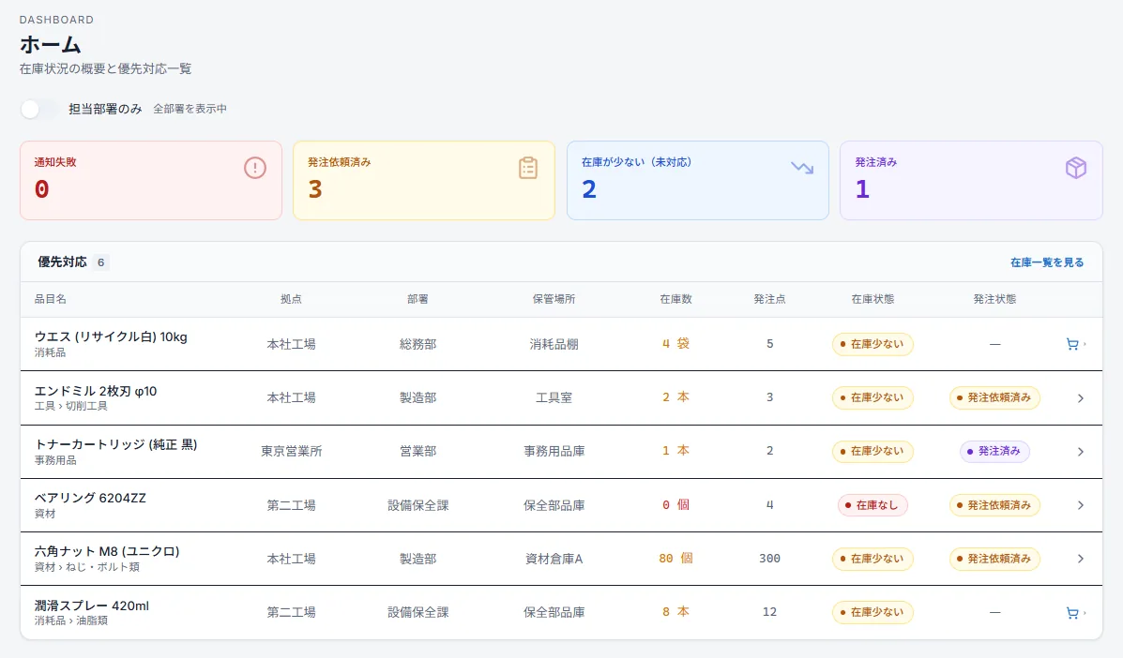Click item name ベアリング 6204ZZ

point(90,499)
